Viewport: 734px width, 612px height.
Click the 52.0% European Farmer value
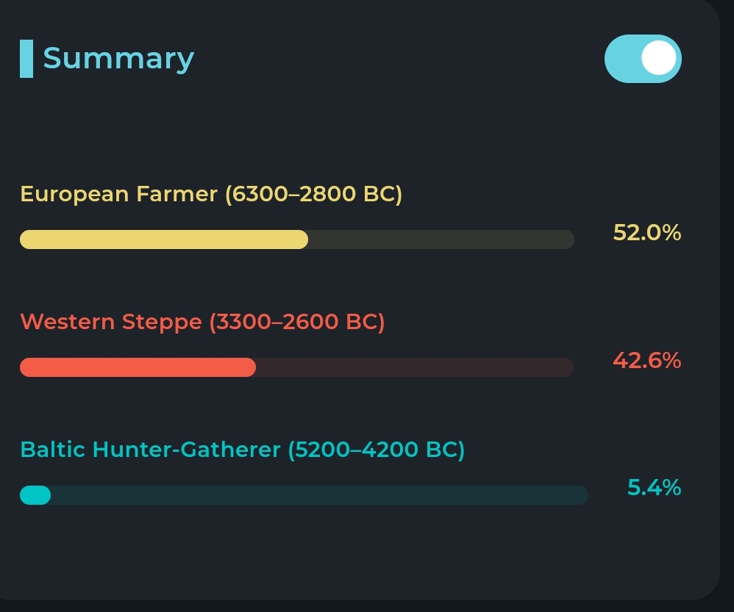646,233
